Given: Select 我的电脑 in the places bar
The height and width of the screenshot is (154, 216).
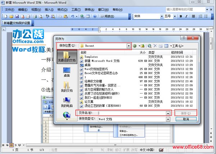Looking at the screenshot, I should coord(67,102).
